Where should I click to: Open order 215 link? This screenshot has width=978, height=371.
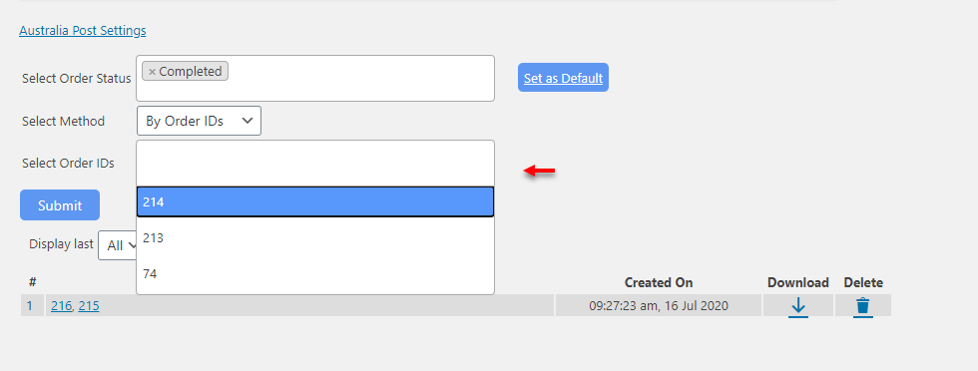(x=89, y=305)
